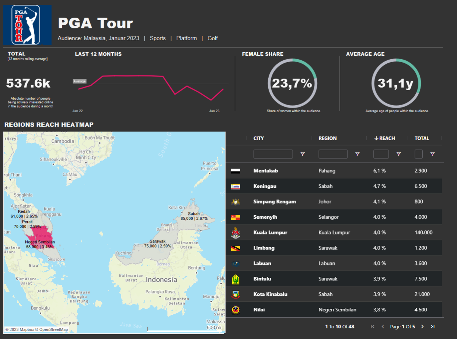Click the PGA Tour logo
Screen dimensions: 457x339
(x=27, y=25)
